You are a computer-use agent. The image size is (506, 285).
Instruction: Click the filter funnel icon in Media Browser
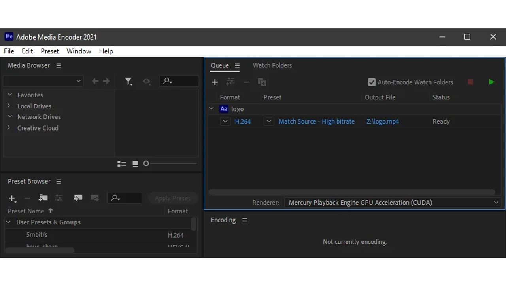coord(128,81)
